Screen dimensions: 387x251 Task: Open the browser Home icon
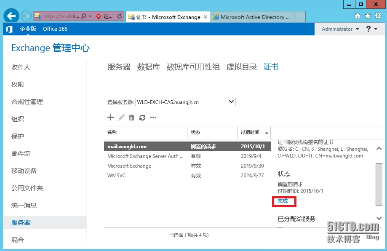pos(358,16)
